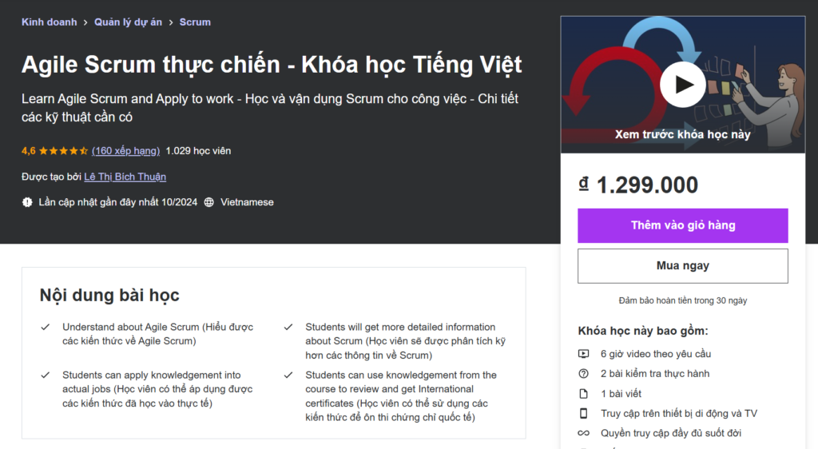Click the infinity lifetime access icon
The width and height of the screenshot is (818, 449).
click(x=583, y=433)
